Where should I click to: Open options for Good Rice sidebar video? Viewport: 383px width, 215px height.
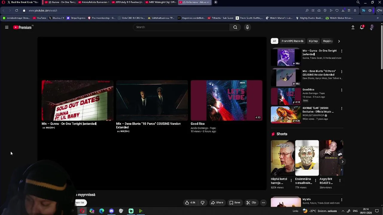point(342,90)
